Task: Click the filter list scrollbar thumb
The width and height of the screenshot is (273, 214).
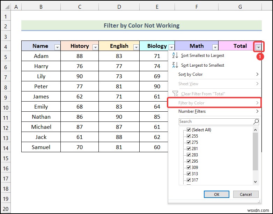Action: pos(255,152)
